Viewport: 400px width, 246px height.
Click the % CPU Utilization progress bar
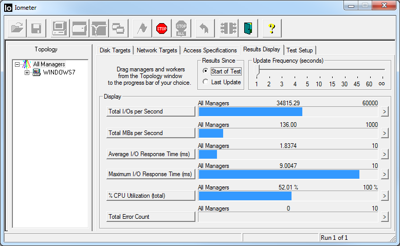[x=288, y=196]
